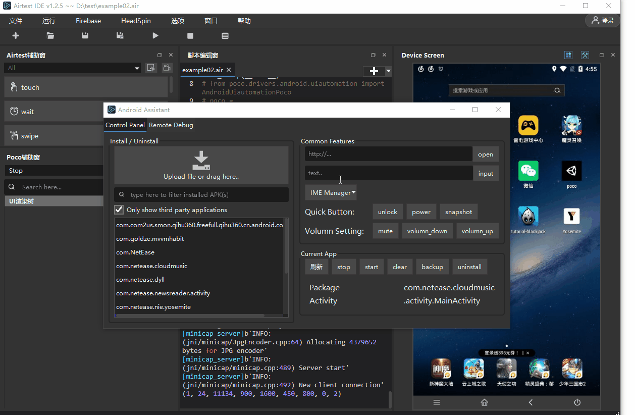Screen dimensions: 635x415
Task: Click the 刷新 refresh button
Action: 316,267
